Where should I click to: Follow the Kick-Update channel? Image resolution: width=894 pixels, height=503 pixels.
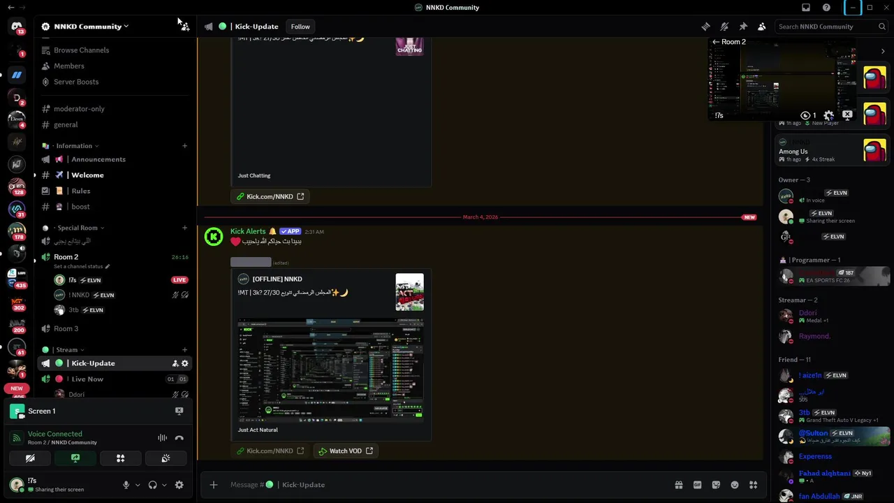pos(300,27)
